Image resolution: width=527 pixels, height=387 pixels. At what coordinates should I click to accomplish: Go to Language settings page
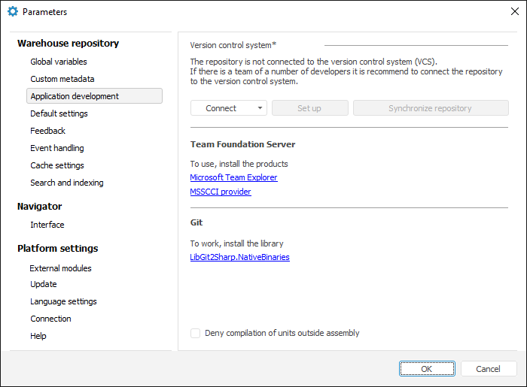63,301
